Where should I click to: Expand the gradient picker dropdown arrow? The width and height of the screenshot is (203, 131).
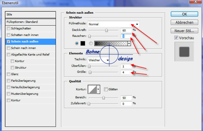pos(129,43)
